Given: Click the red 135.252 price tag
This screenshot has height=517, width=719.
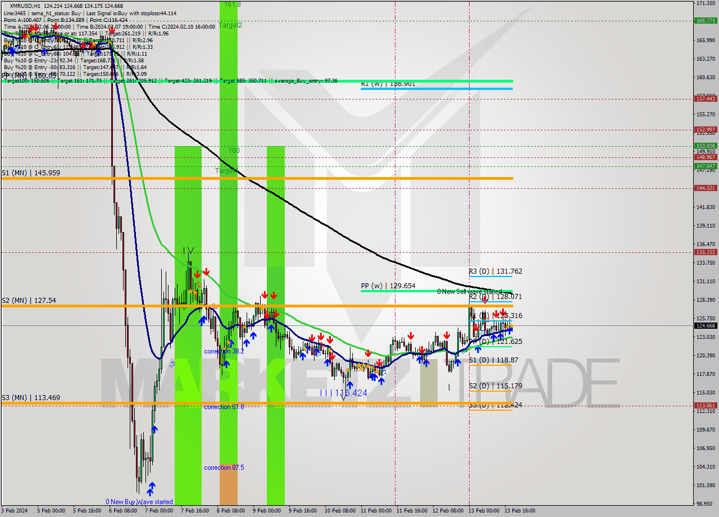Looking at the screenshot, I should click(x=706, y=252).
